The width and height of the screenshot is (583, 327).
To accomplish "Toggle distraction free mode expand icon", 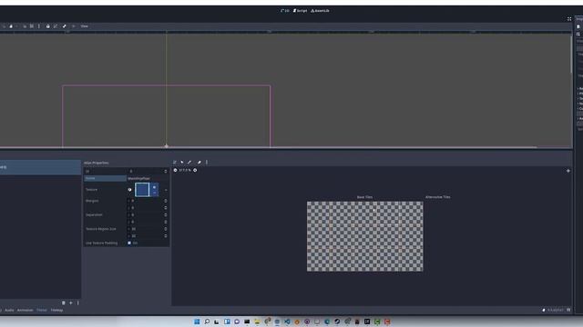I will click(569, 19).
